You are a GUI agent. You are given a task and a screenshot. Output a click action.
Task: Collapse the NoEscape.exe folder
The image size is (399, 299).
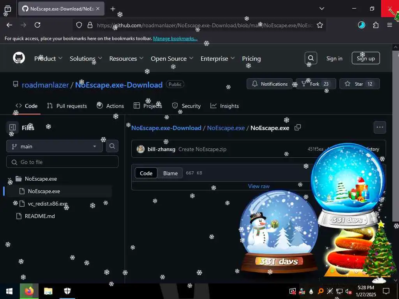coord(9,179)
